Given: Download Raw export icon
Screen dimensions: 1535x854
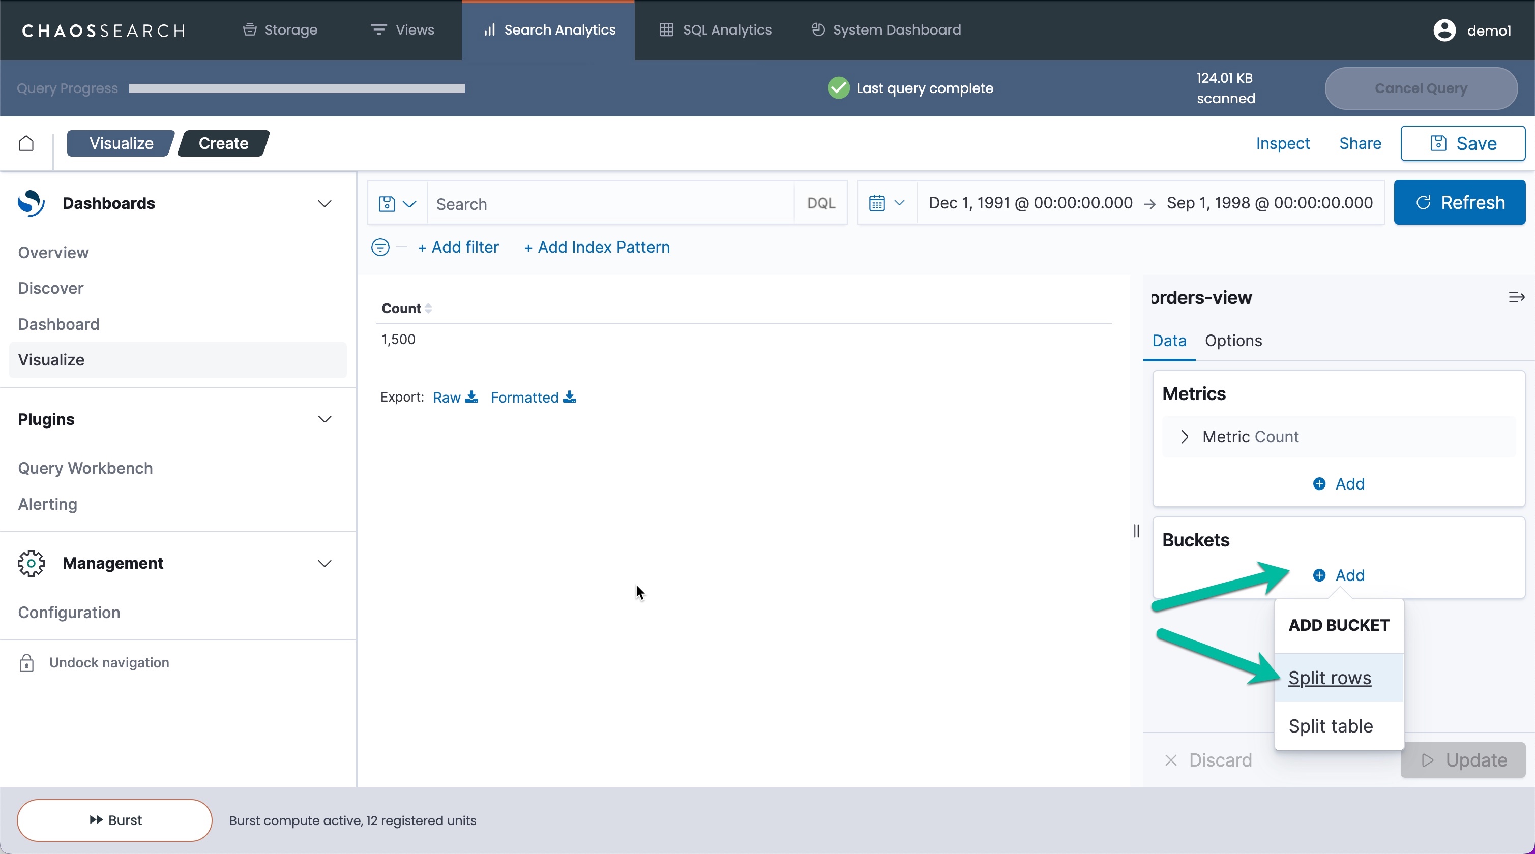Looking at the screenshot, I should coord(471,397).
